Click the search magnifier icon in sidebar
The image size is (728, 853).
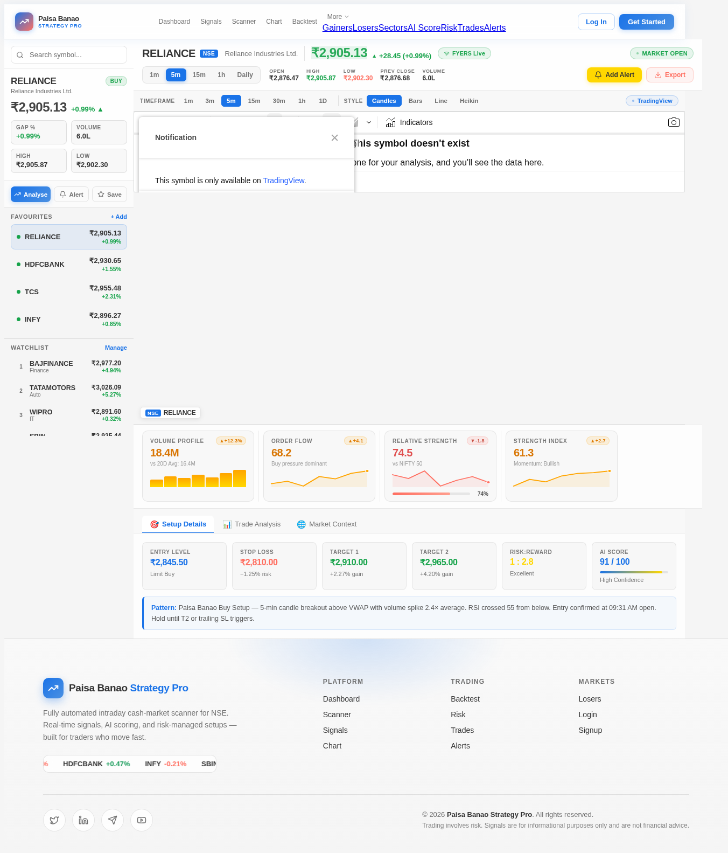click(x=20, y=55)
